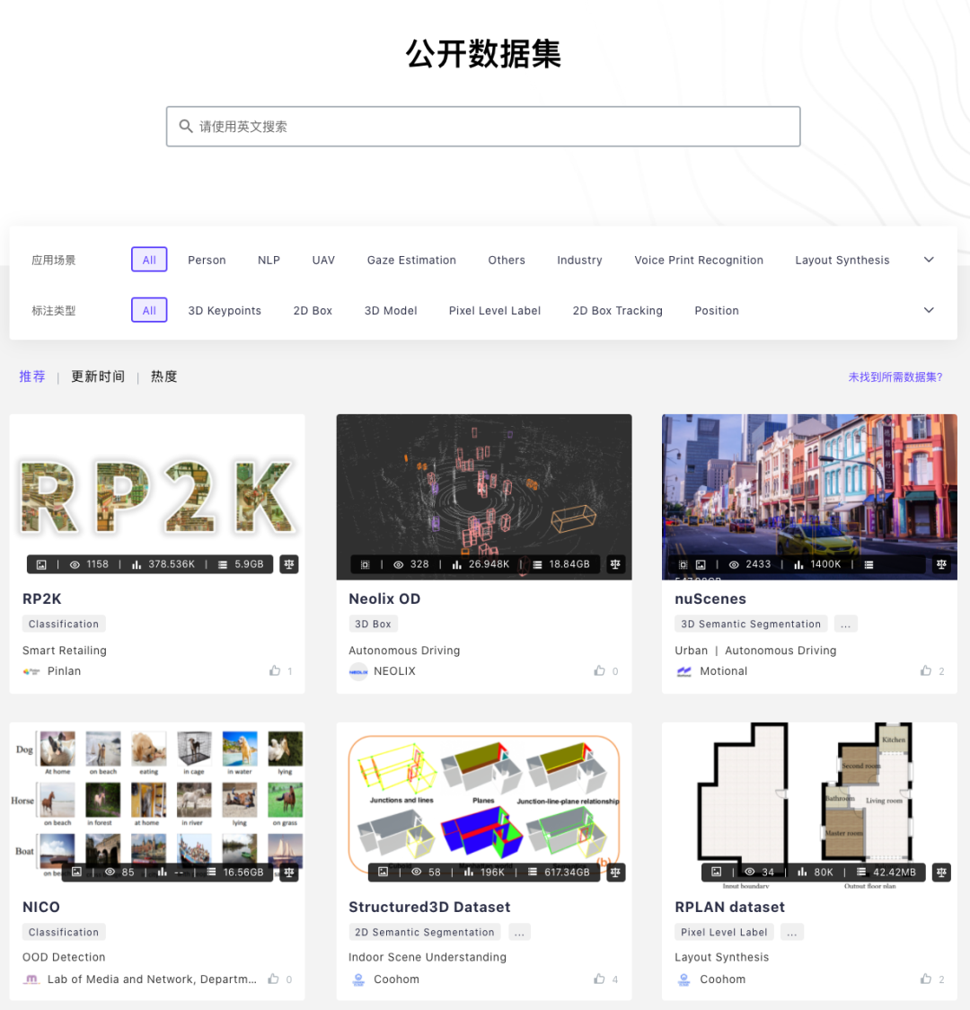This screenshot has width=970, height=1010.
Task: Click the Classification tag on RP2K card
Action: (x=64, y=624)
